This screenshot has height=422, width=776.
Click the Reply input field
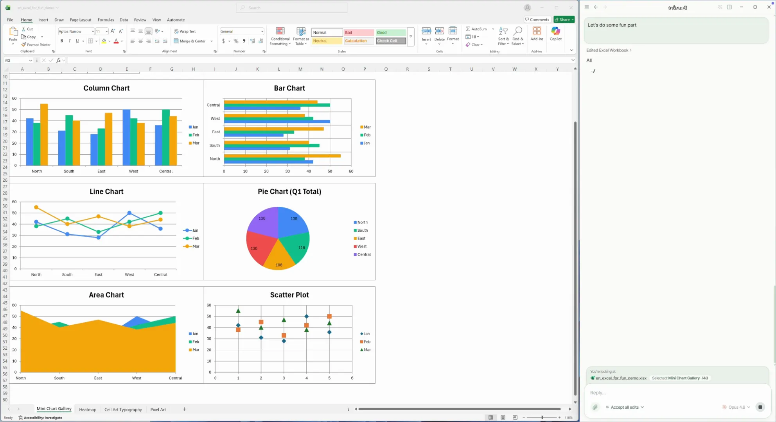(x=677, y=393)
